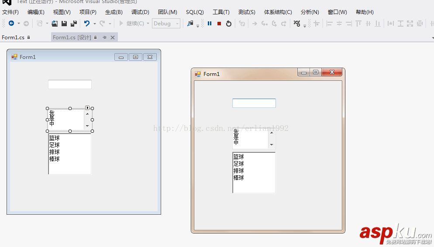Open the 文件(F) menu

coord(10,12)
